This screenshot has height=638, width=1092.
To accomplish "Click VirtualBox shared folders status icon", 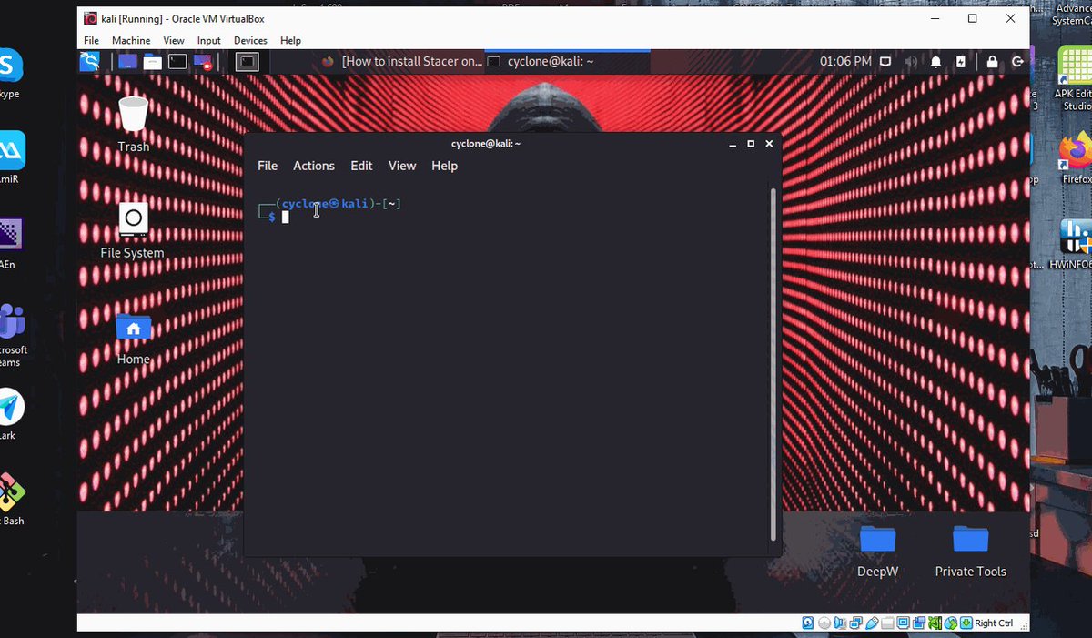I will point(887,623).
